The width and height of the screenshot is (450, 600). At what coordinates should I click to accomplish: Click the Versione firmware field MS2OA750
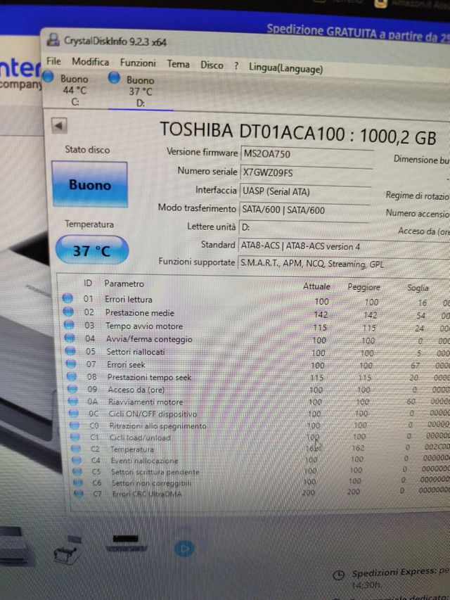point(306,153)
